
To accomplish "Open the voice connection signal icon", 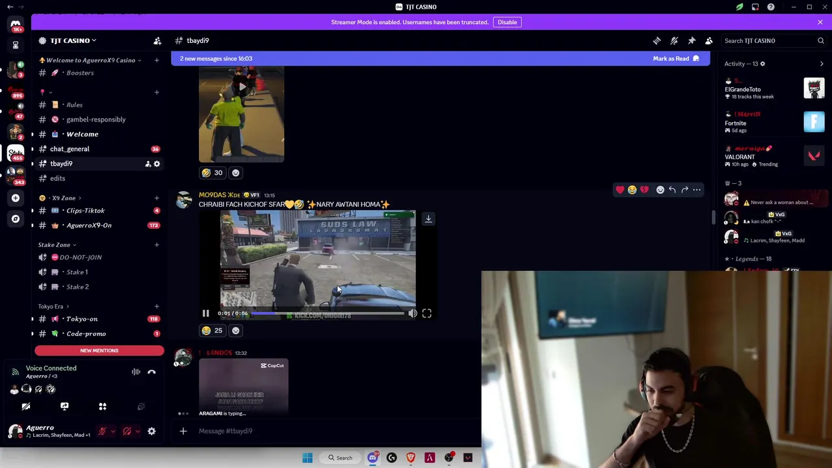I will 15,372.
